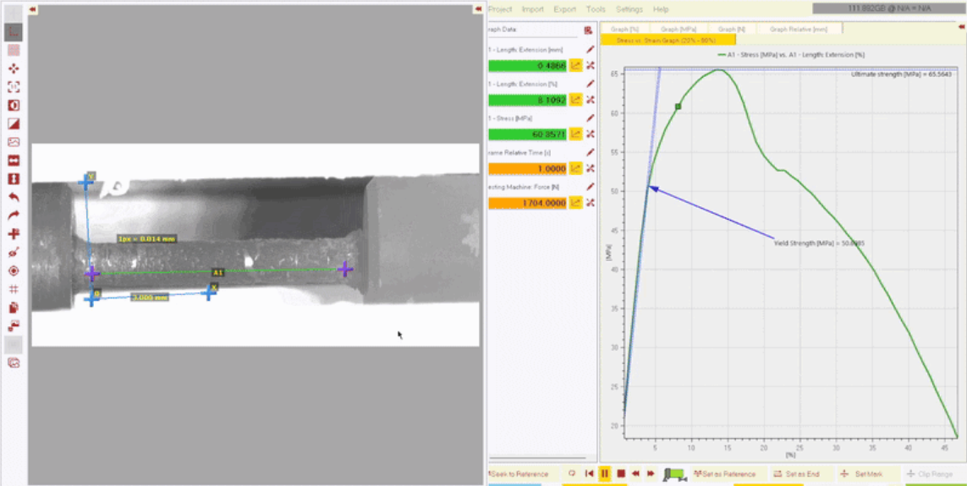
Task: Click the redo arrow icon
Action: point(14,216)
